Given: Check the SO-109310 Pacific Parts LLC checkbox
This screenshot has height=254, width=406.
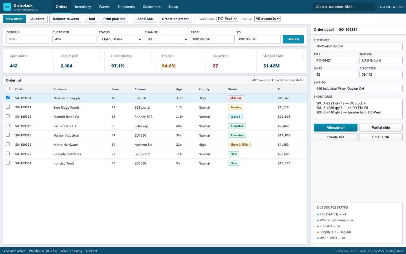Looking at the screenshot, I should 8,126.
